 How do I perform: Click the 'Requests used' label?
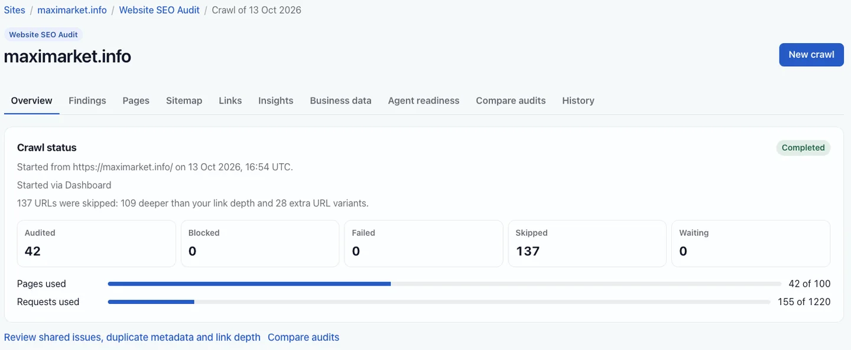pos(48,302)
